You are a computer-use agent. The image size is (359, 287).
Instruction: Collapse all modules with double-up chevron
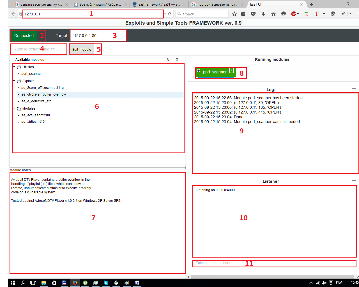click(x=168, y=59)
